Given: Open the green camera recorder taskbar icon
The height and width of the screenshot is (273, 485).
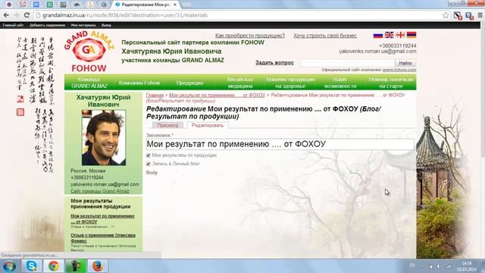Looking at the screenshot, I should tap(76, 266).
